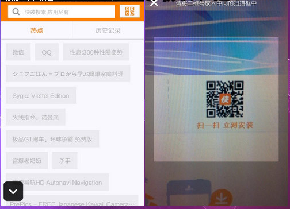The image size is (290, 209).
Task: Click the 请将二维码放入中间的扫描框中 hint text
Action: pyautogui.click(x=216, y=3)
